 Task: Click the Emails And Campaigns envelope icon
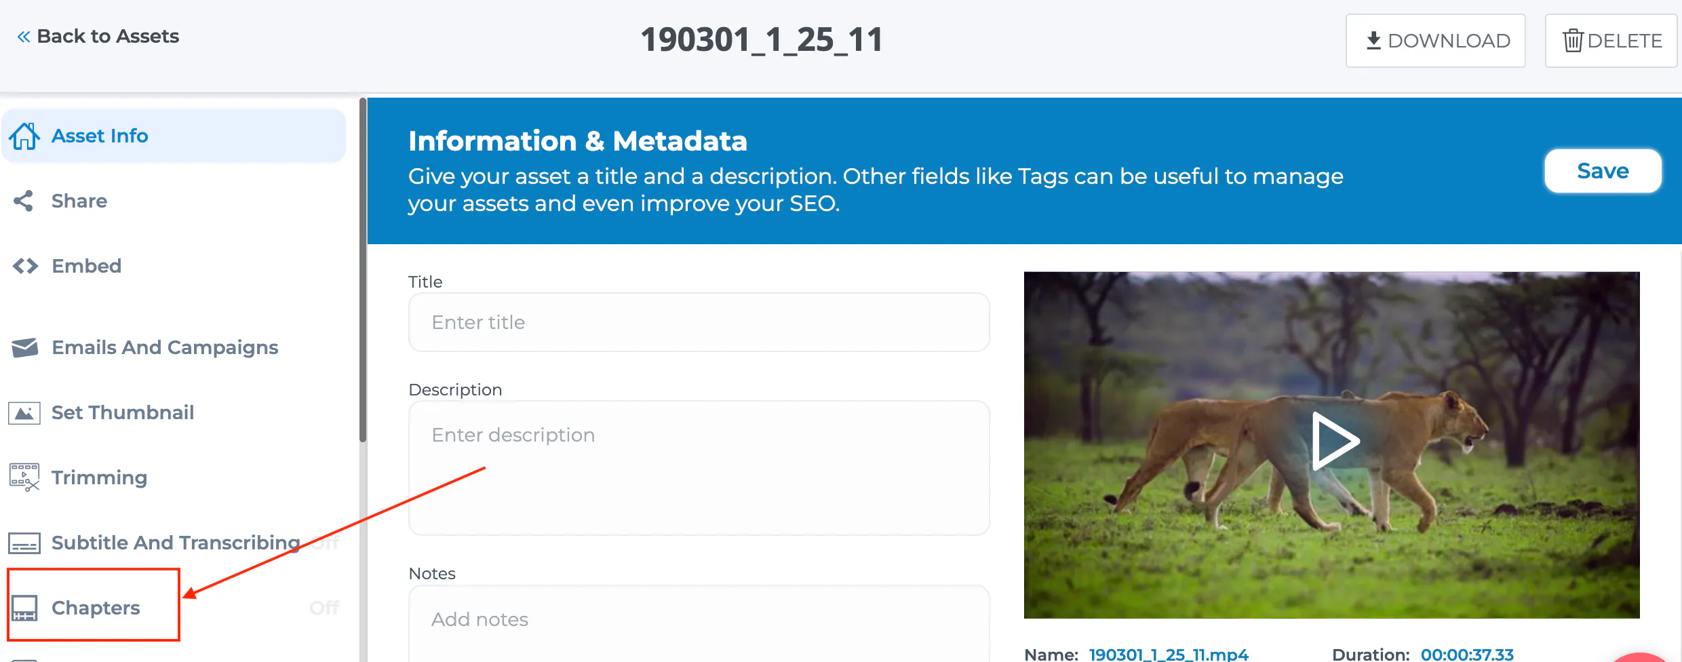[25, 347]
